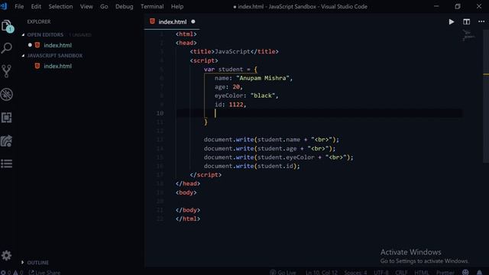Collapse the Open Editors section
The image size is (489, 275).
click(x=45, y=34)
